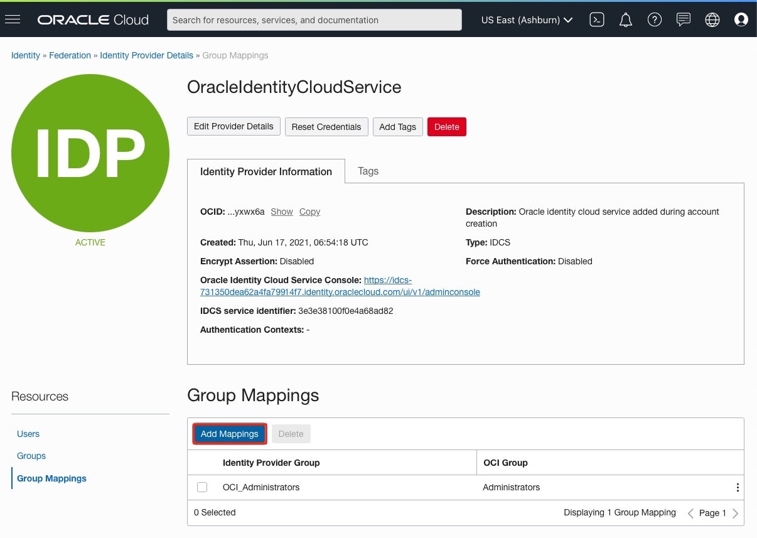Viewport: 757px width, 538px height.
Task: Click the Encrypt Assertion: Disabled text
Action: [257, 261]
